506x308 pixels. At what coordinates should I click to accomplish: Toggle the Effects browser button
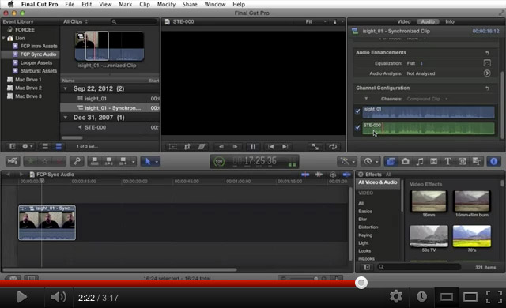(x=391, y=161)
